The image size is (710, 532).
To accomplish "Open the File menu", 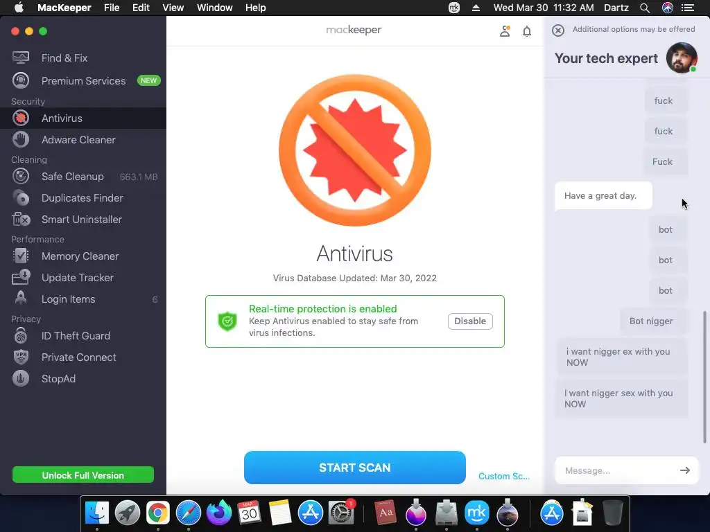I will (112, 8).
